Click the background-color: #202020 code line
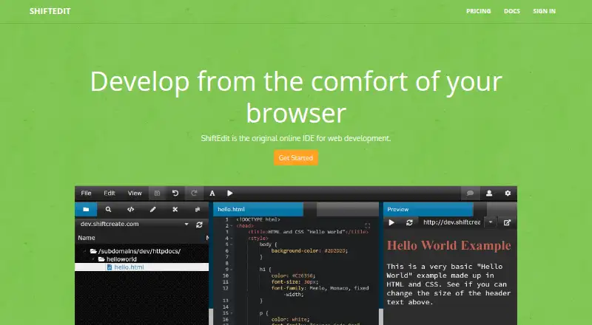Viewport: 592px width, 325px height. [309, 250]
